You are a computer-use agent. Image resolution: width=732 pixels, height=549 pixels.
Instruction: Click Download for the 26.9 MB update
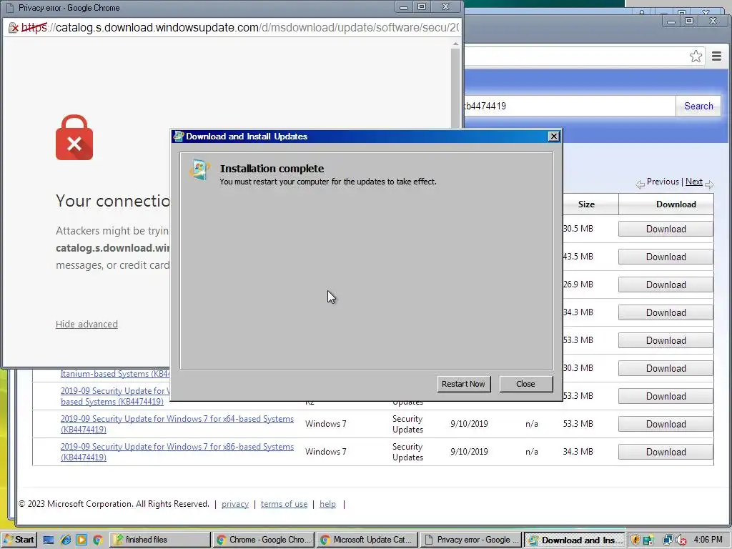666,285
